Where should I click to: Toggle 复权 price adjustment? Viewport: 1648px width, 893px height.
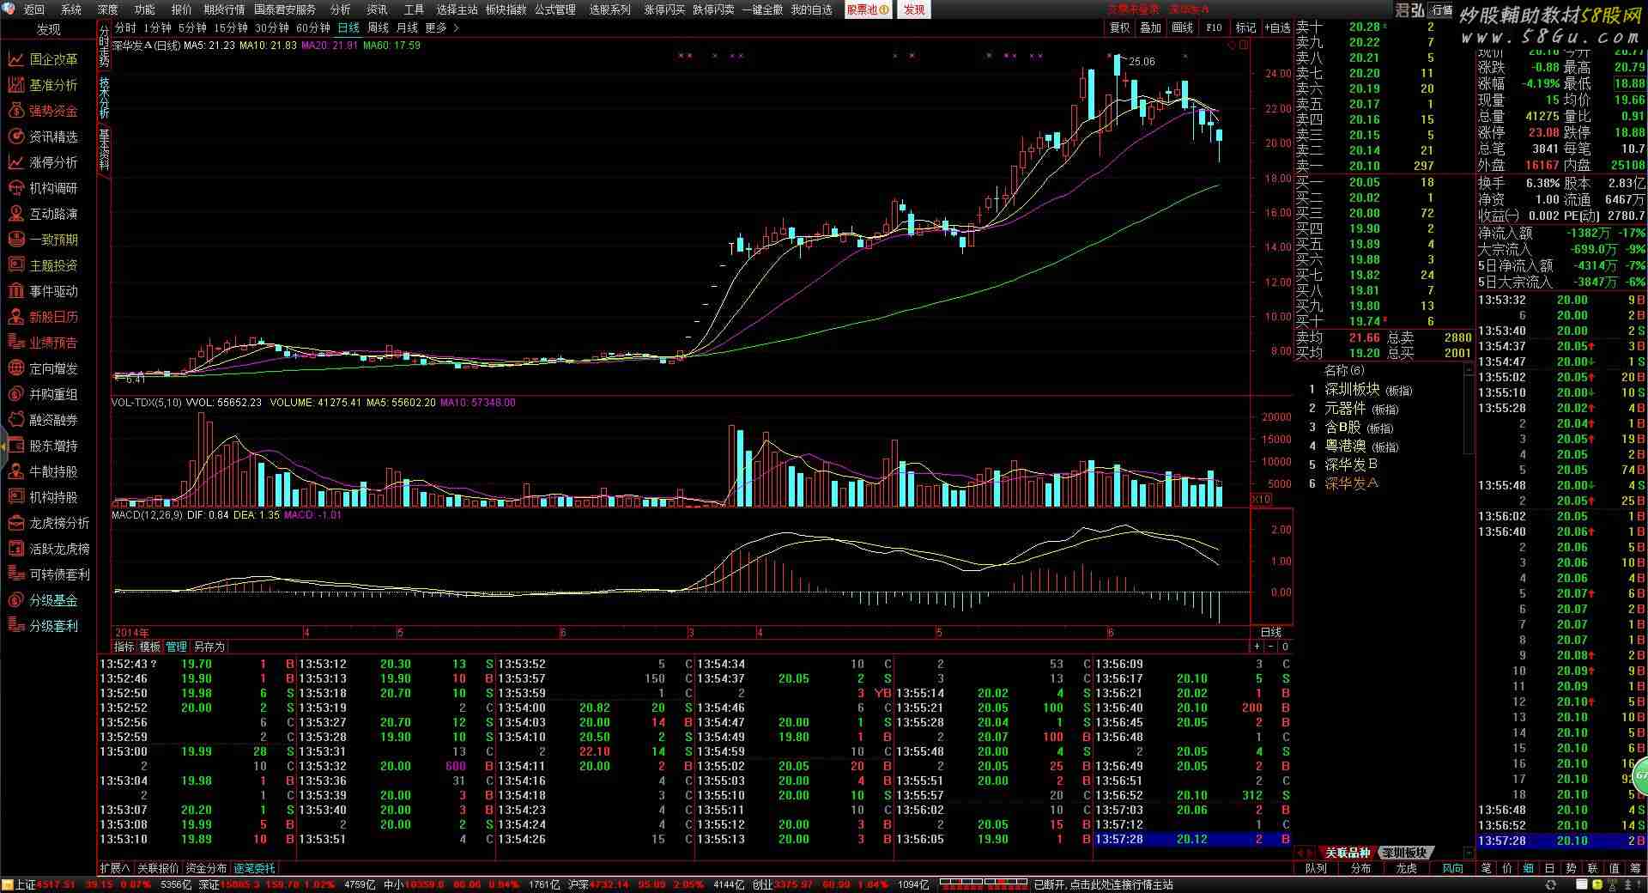click(x=1120, y=28)
